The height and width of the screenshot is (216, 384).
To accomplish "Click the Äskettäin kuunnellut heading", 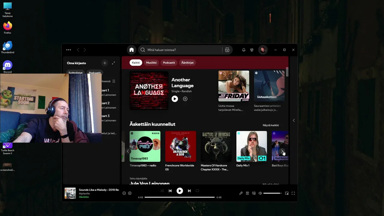I will tap(152, 124).
